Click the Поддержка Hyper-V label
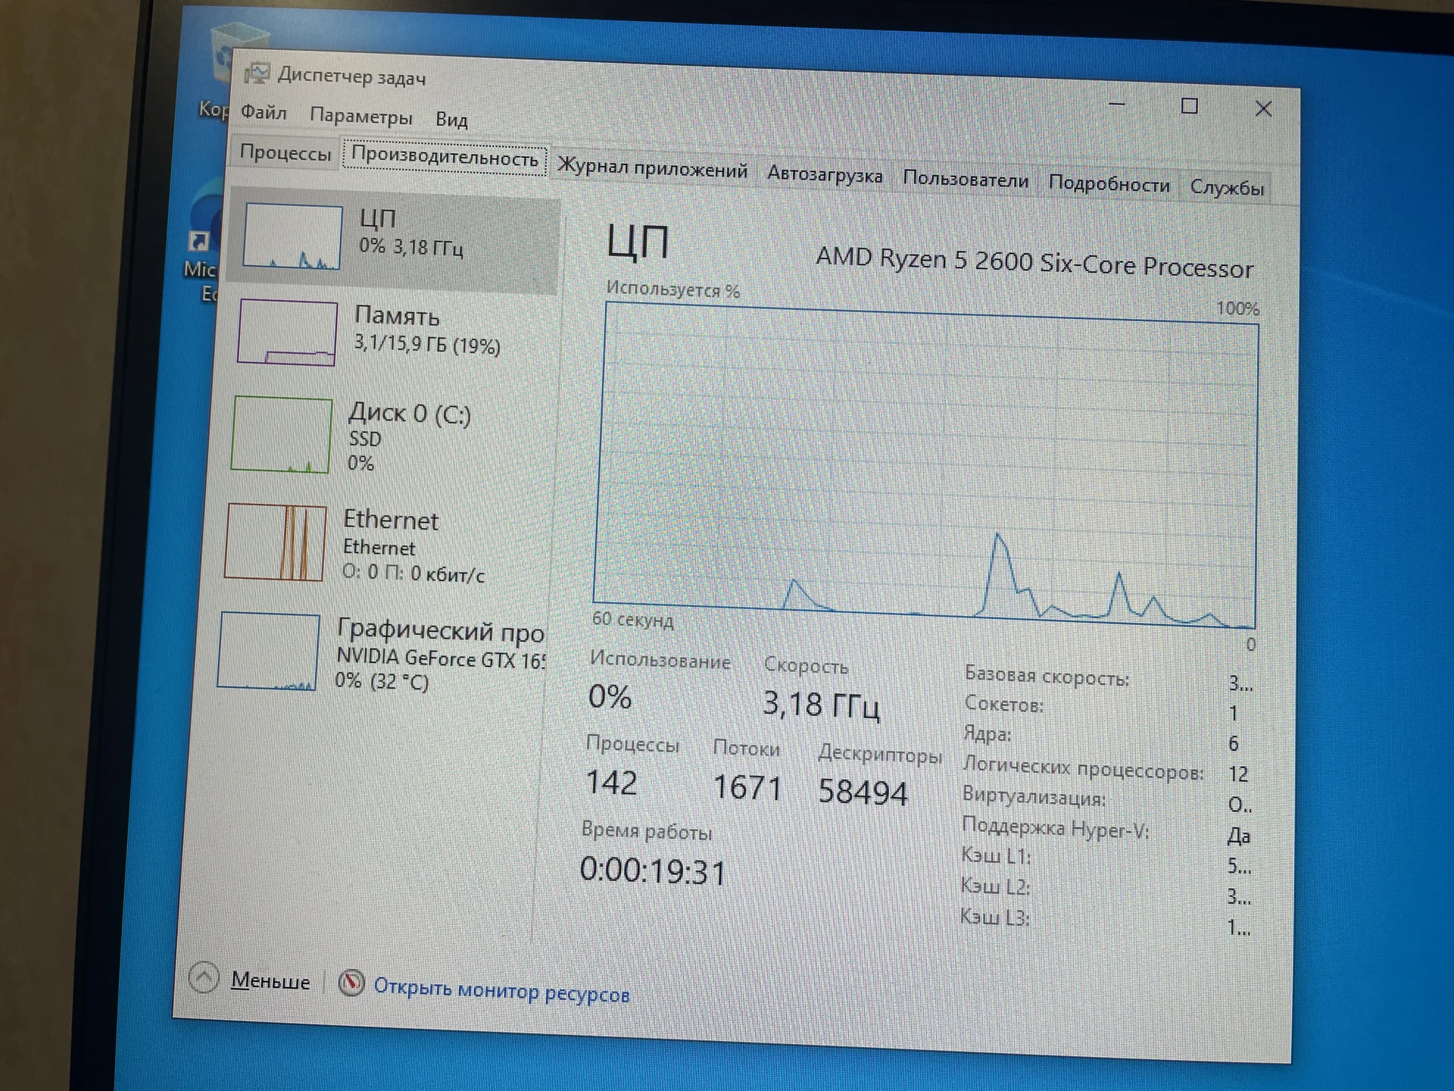Screen dimensions: 1454x1091 (x=1055, y=828)
